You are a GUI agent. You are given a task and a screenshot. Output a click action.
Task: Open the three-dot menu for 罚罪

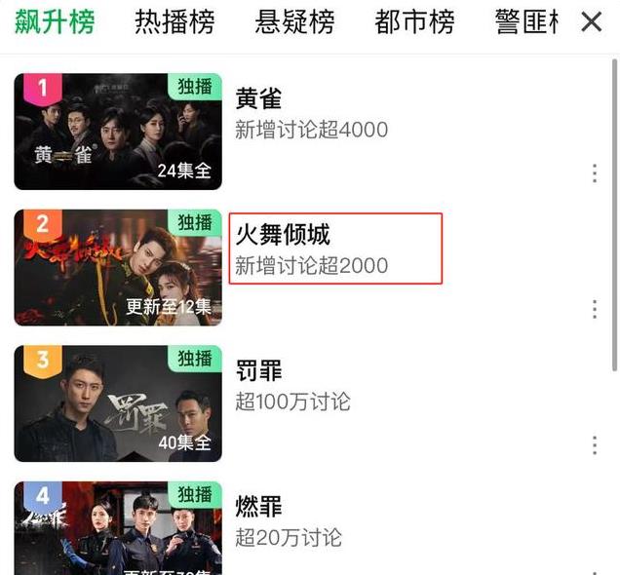(x=595, y=445)
